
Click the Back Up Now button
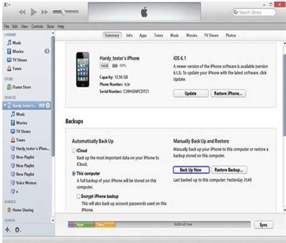[191, 170]
